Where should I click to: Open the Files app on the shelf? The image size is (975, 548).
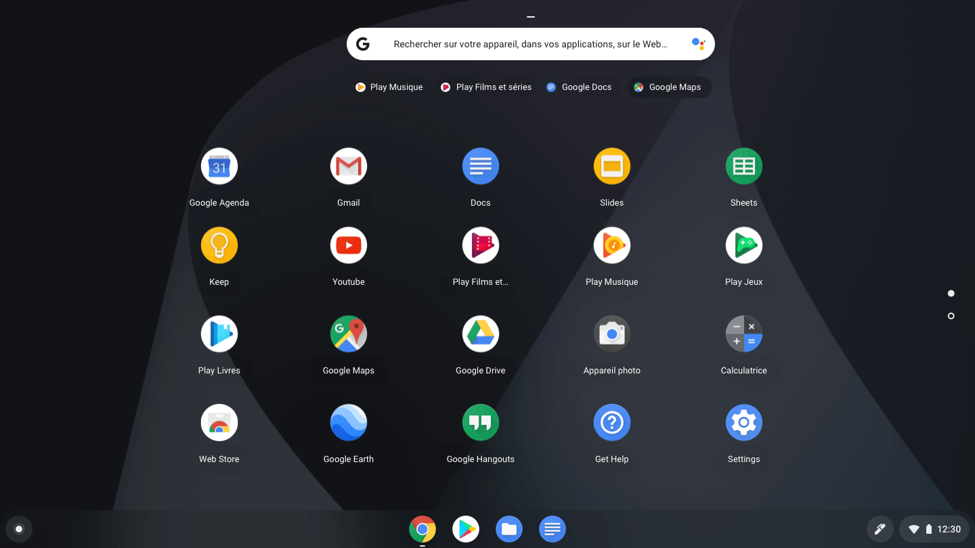tap(509, 529)
